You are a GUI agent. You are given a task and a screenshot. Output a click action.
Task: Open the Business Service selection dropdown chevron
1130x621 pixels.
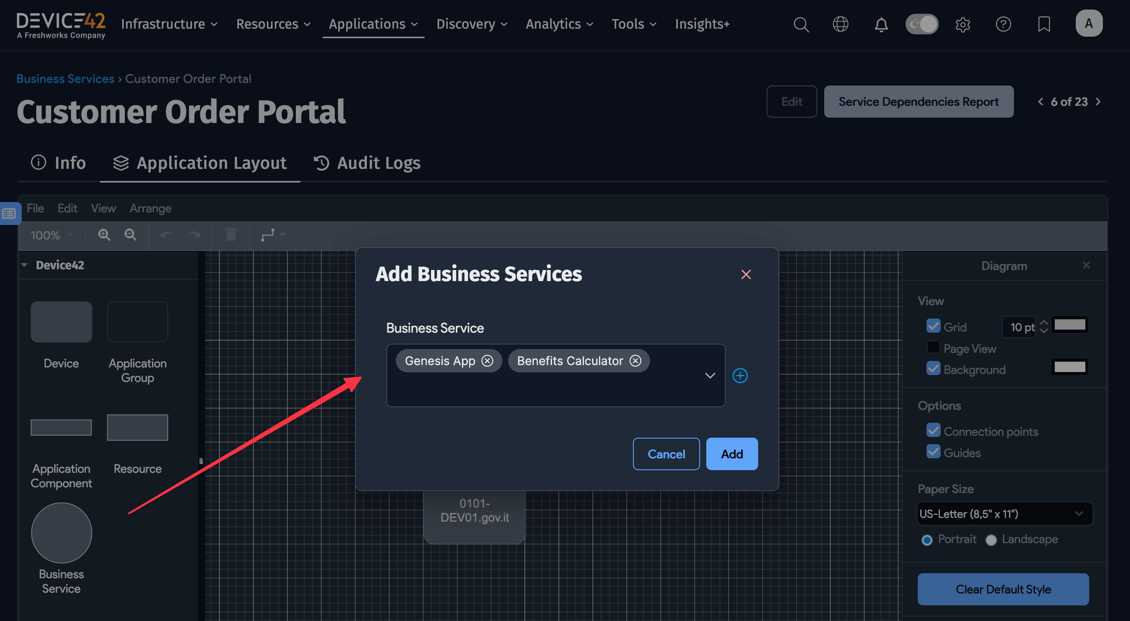710,376
